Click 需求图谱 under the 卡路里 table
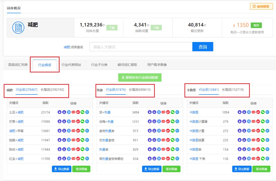 (x=261, y=169)
